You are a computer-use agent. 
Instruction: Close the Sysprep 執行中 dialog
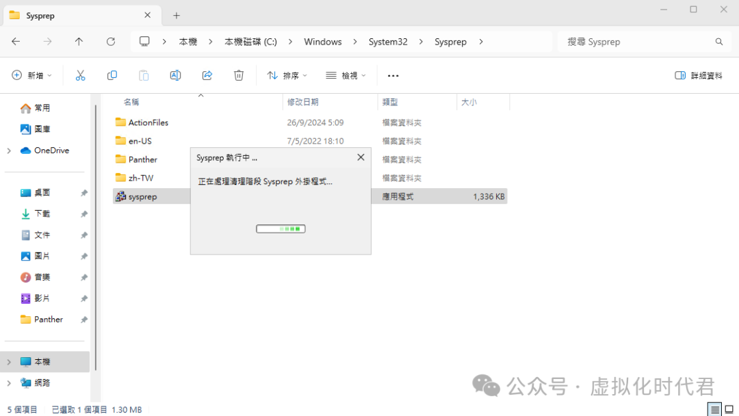[x=361, y=157]
